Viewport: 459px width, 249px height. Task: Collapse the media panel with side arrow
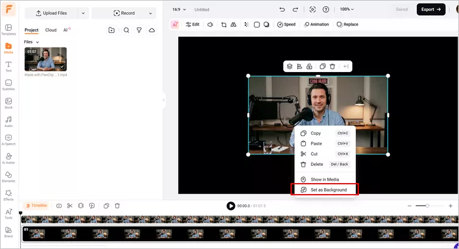[164, 100]
